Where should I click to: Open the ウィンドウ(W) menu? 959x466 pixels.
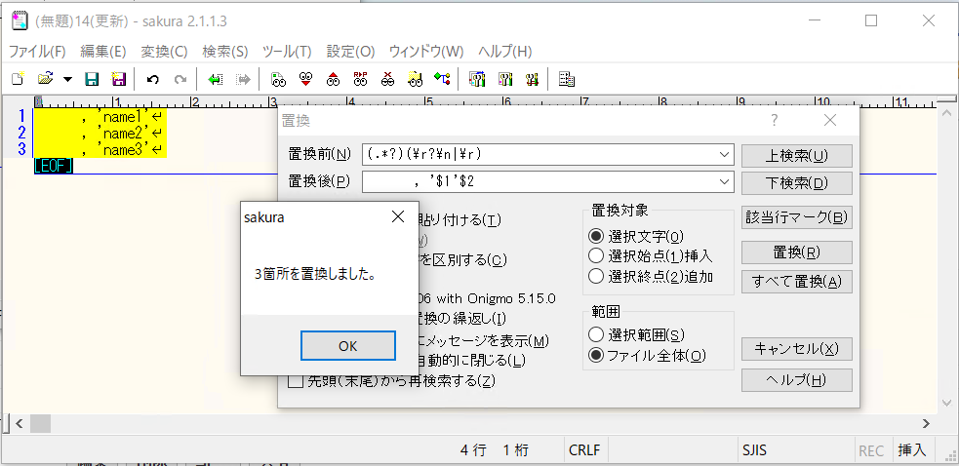(426, 52)
